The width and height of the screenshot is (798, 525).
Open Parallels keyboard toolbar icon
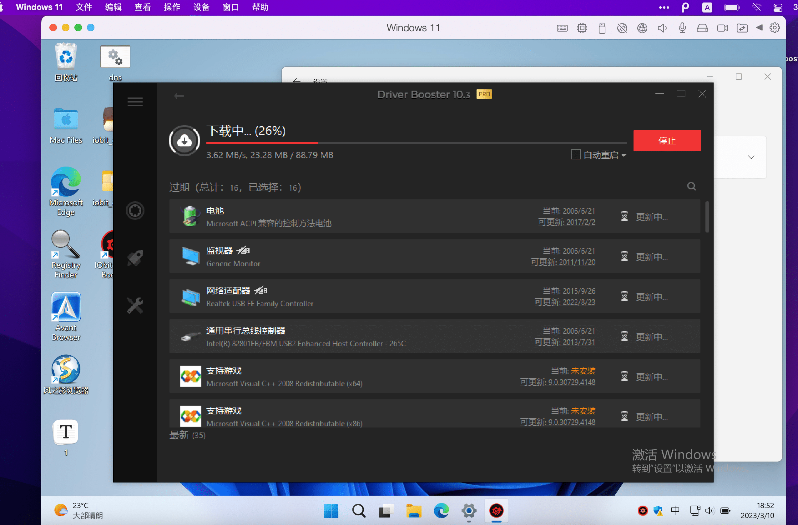(562, 28)
